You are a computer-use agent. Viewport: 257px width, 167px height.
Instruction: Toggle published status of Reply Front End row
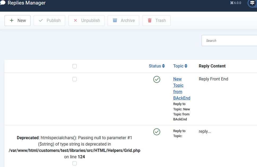[x=157, y=79]
